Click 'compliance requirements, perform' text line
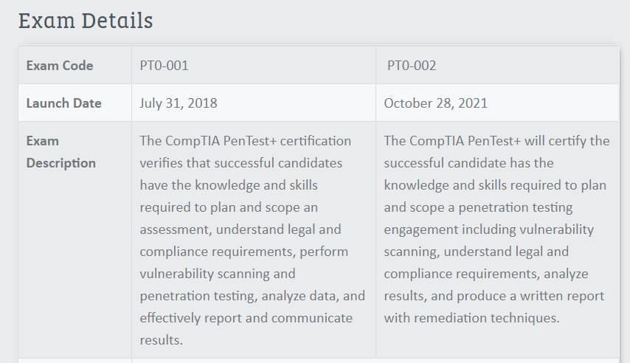Screen dimensions: 630x363 [244, 252]
